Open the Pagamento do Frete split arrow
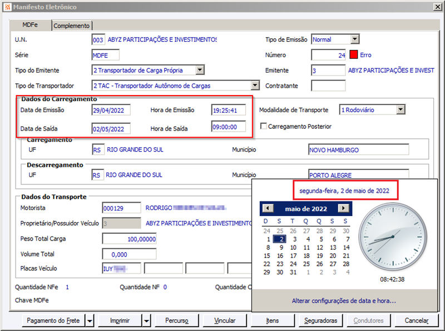 (x=90, y=321)
